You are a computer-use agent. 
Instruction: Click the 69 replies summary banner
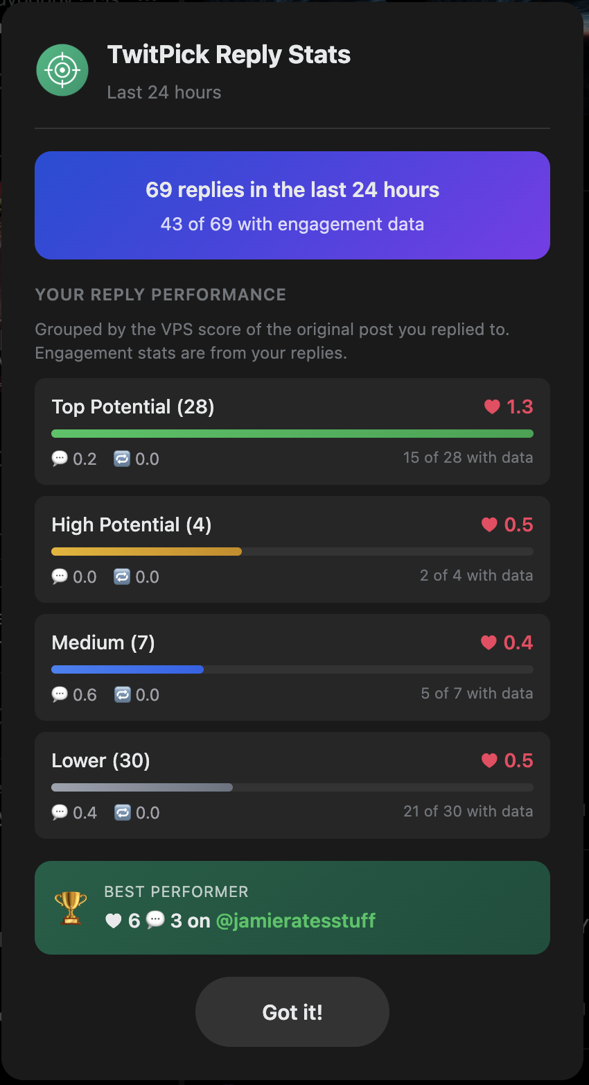[x=292, y=205]
